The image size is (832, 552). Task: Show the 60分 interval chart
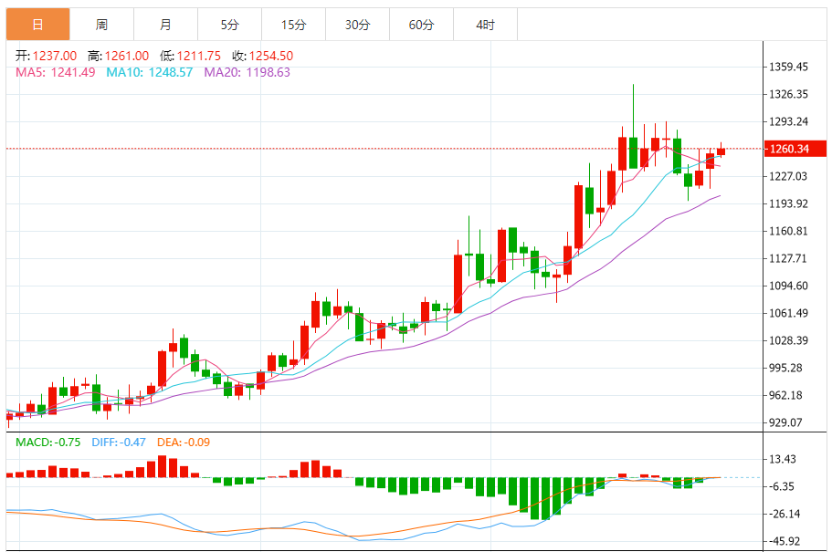pyautogui.click(x=421, y=25)
